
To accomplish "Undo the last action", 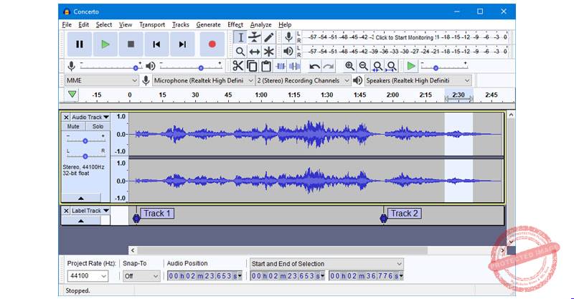I will (x=314, y=66).
